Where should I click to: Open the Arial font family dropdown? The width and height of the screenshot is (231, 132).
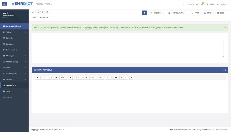click(63, 78)
